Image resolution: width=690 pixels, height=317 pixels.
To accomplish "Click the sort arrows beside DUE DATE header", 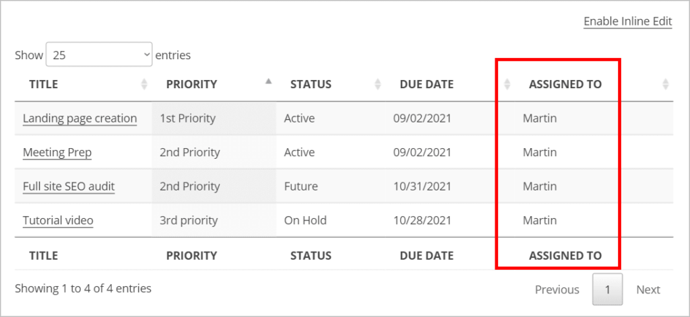I will pos(507,84).
